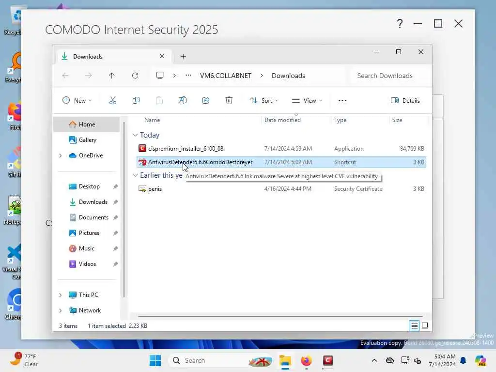Expand OneDrive in navigation pane

[60, 155]
